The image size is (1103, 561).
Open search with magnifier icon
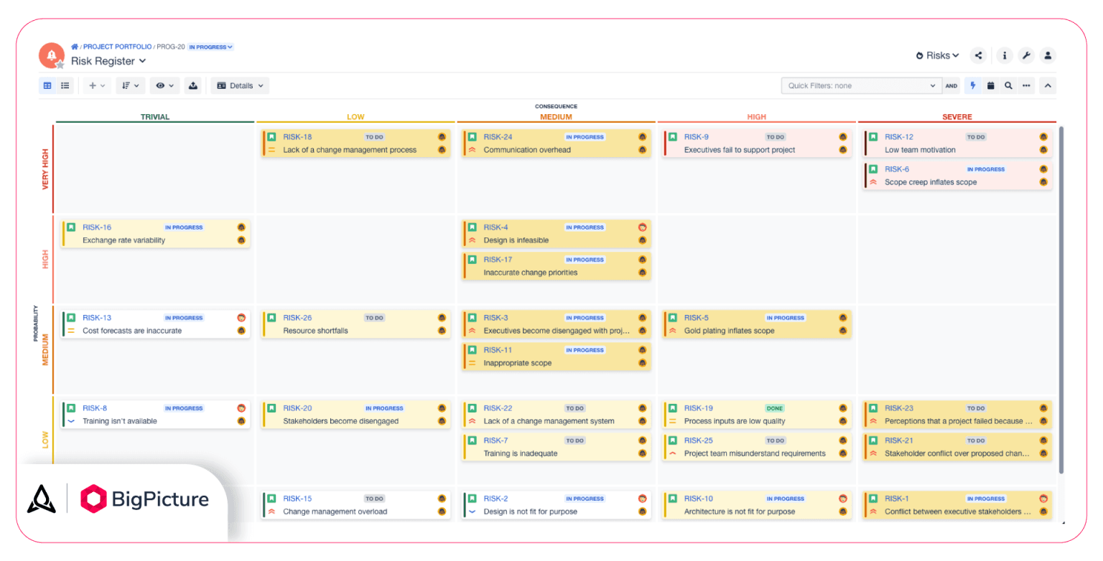coord(1008,85)
